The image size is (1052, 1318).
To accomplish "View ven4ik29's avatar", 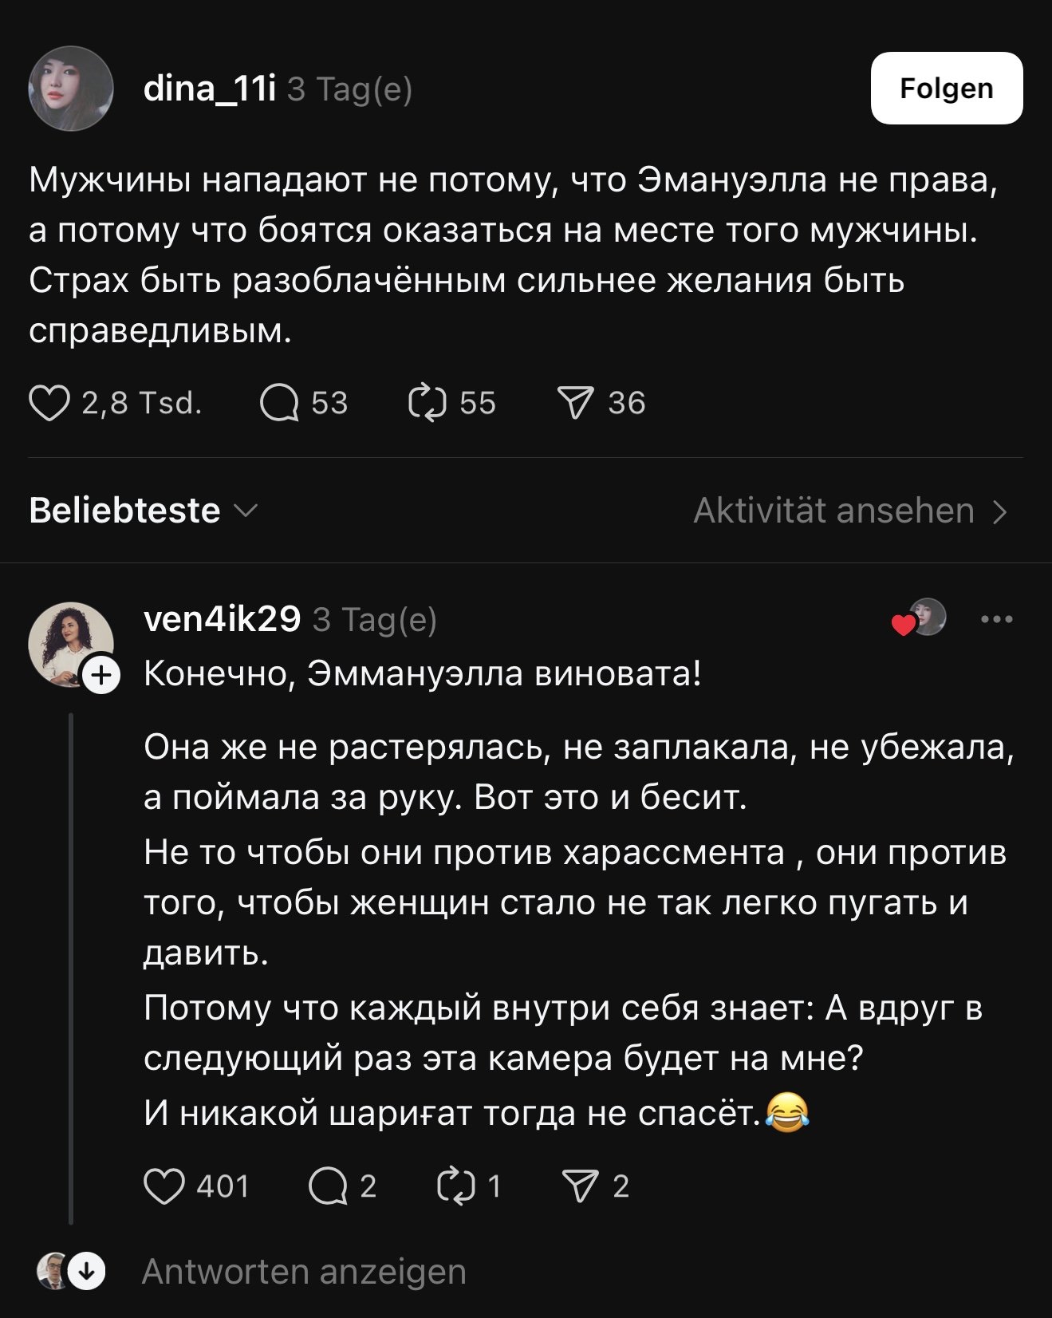I will click(x=70, y=643).
